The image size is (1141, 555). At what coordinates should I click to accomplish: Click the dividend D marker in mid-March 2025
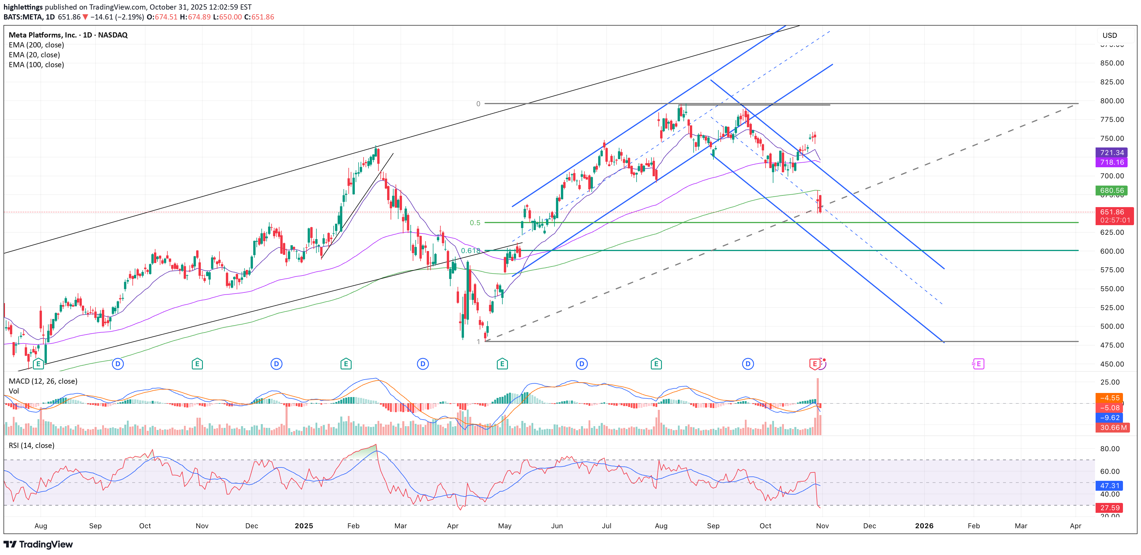coord(423,364)
